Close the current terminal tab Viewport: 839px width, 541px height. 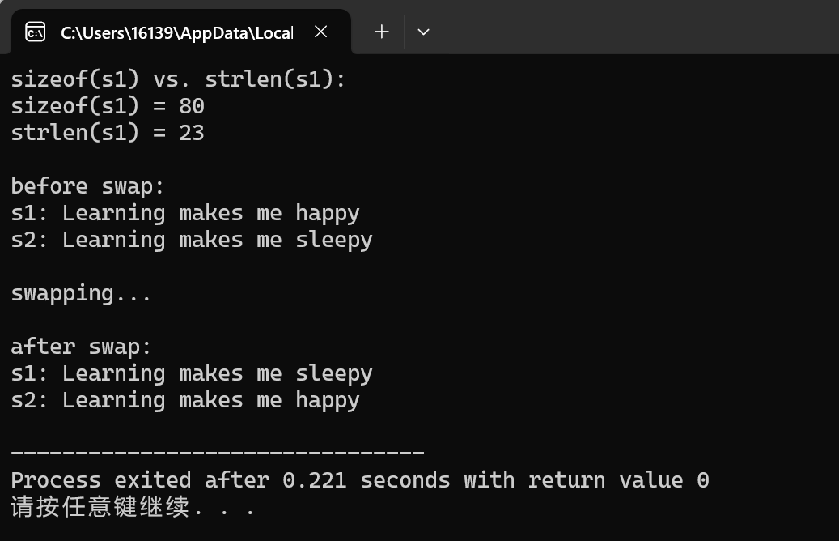coord(320,32)
